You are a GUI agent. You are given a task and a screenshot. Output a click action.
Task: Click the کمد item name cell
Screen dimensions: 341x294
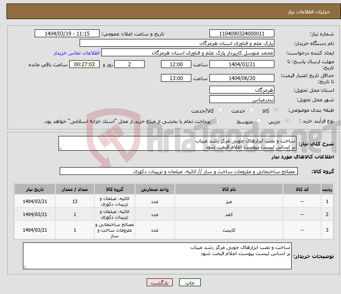coord(229,214)
